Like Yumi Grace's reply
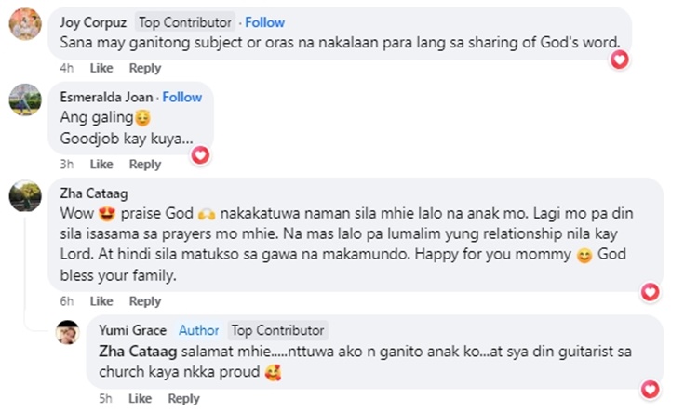Viewport: 698px width, 412px height. point(140,399)
